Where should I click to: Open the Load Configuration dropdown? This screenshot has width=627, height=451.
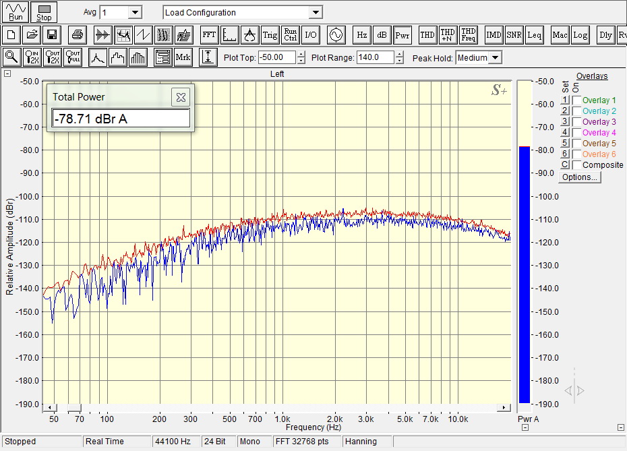[x=315, y=12]
